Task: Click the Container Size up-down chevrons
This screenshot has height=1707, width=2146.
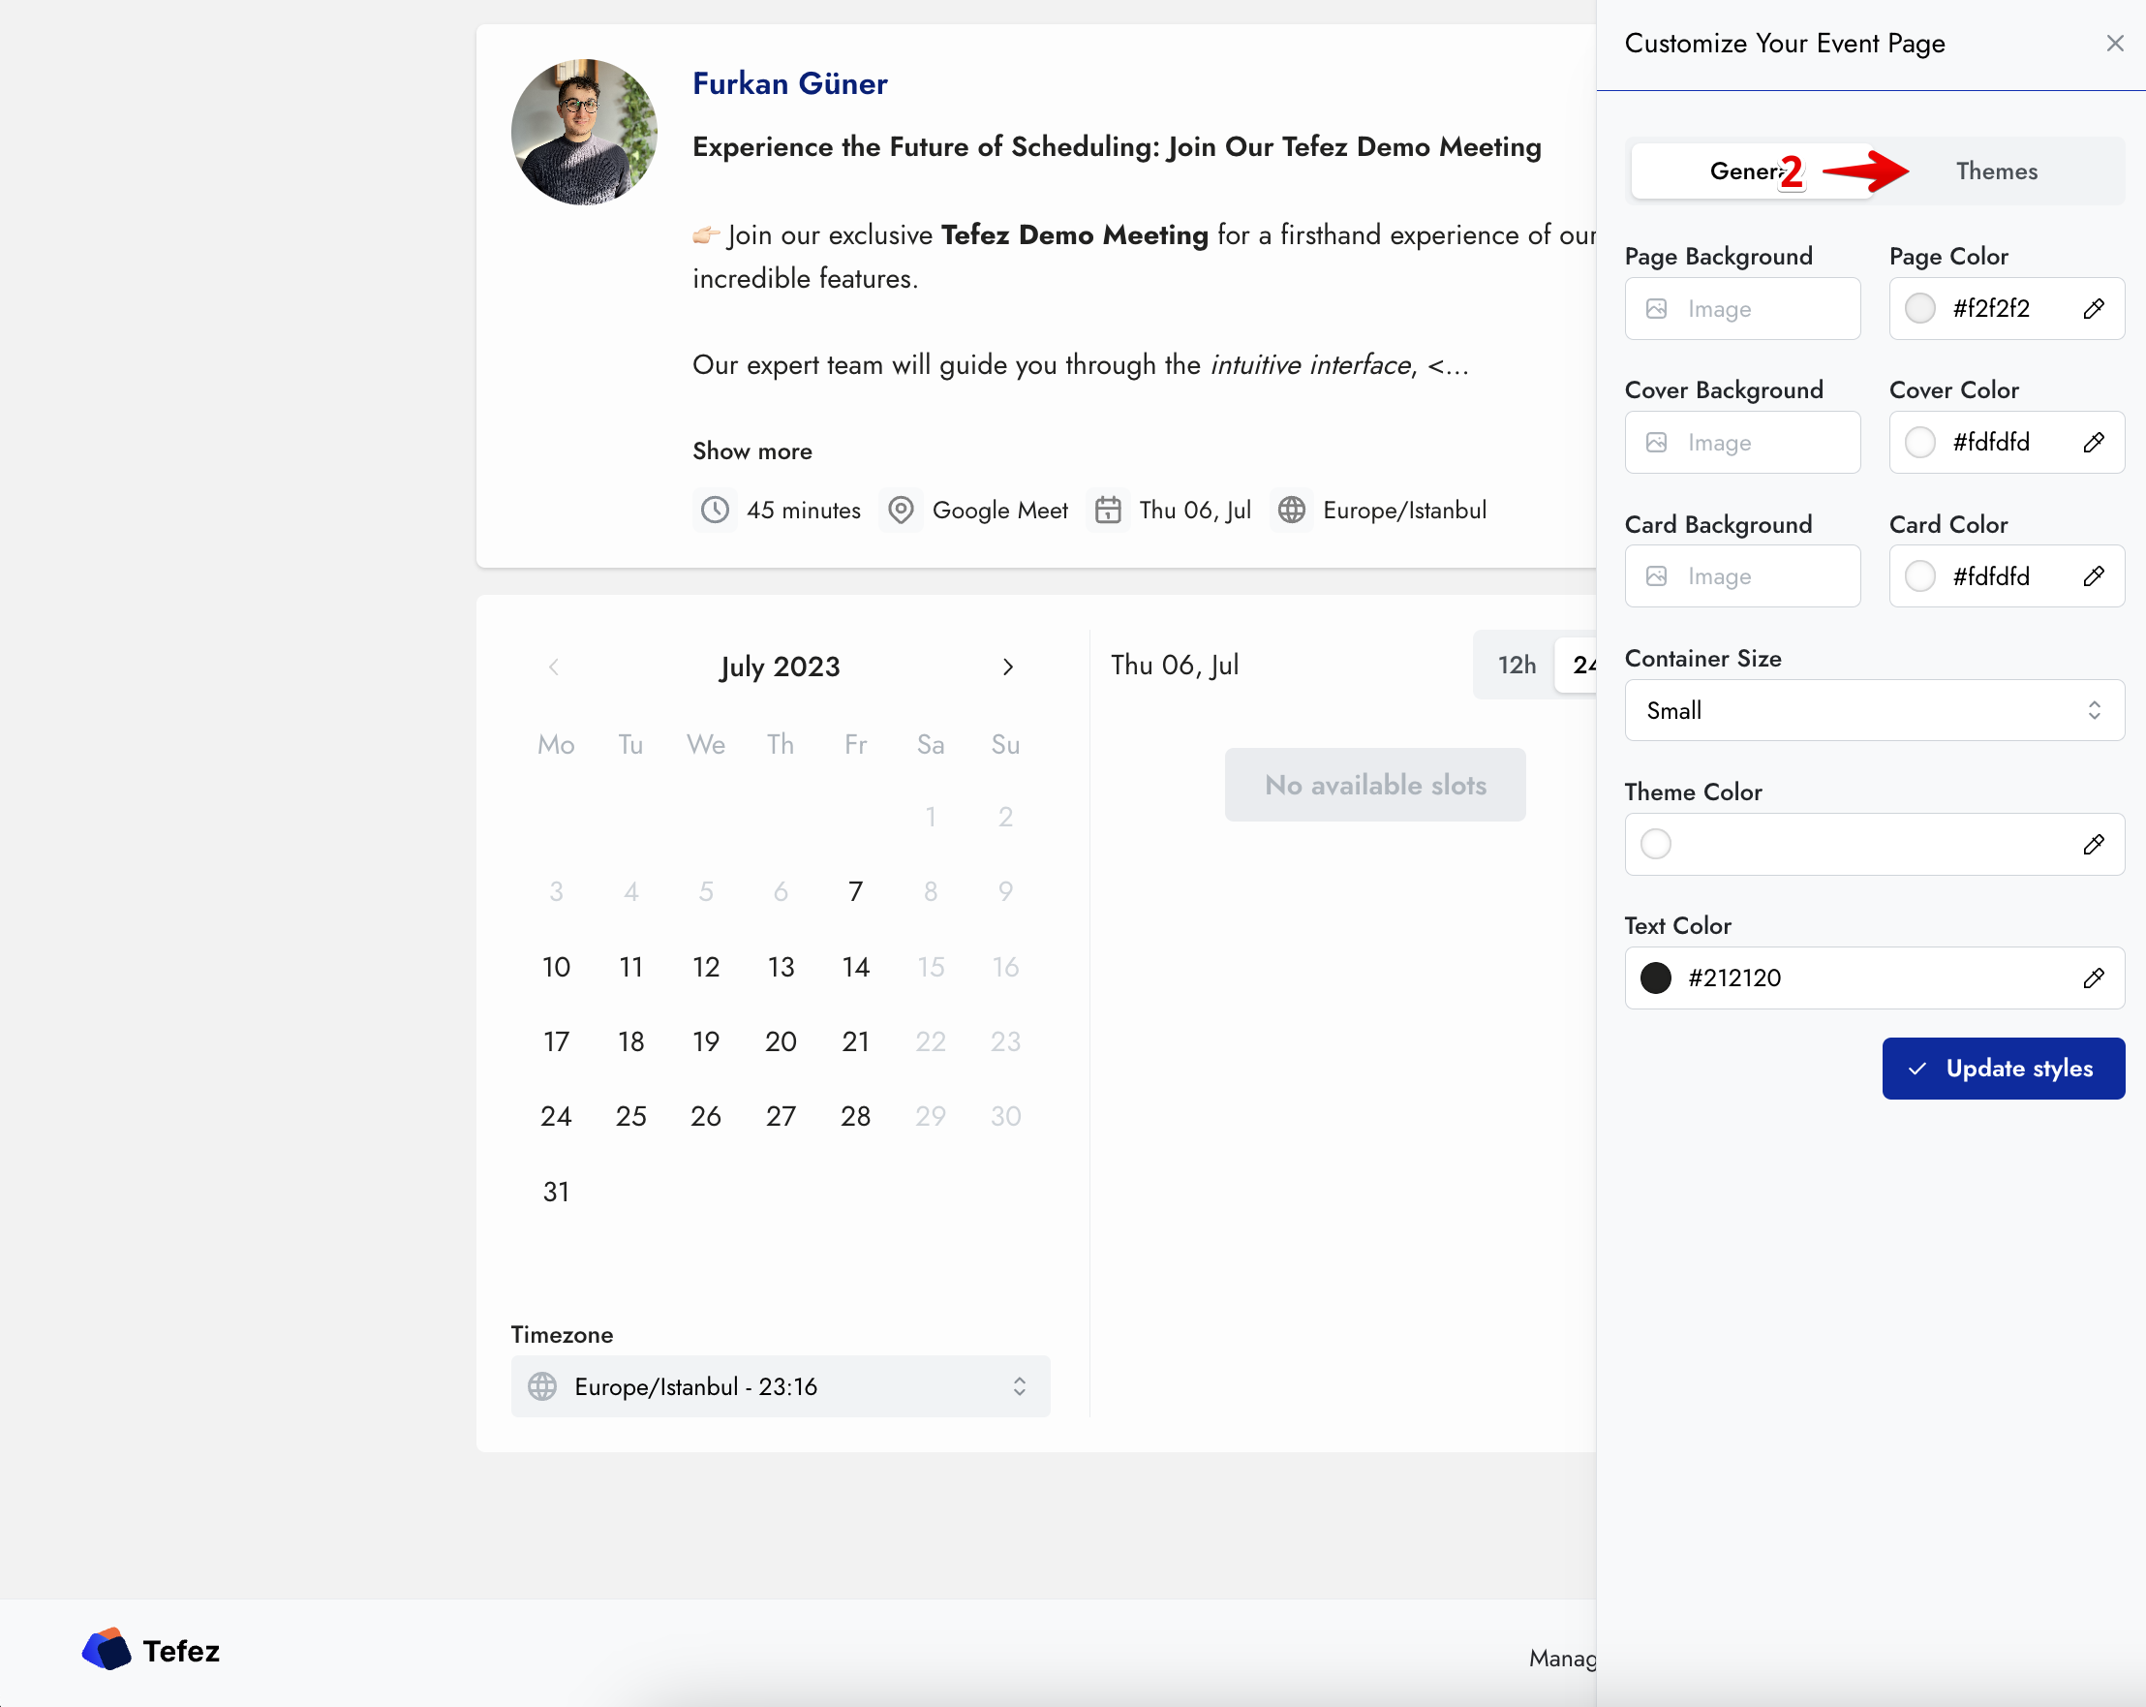Action: point(2095,710)
